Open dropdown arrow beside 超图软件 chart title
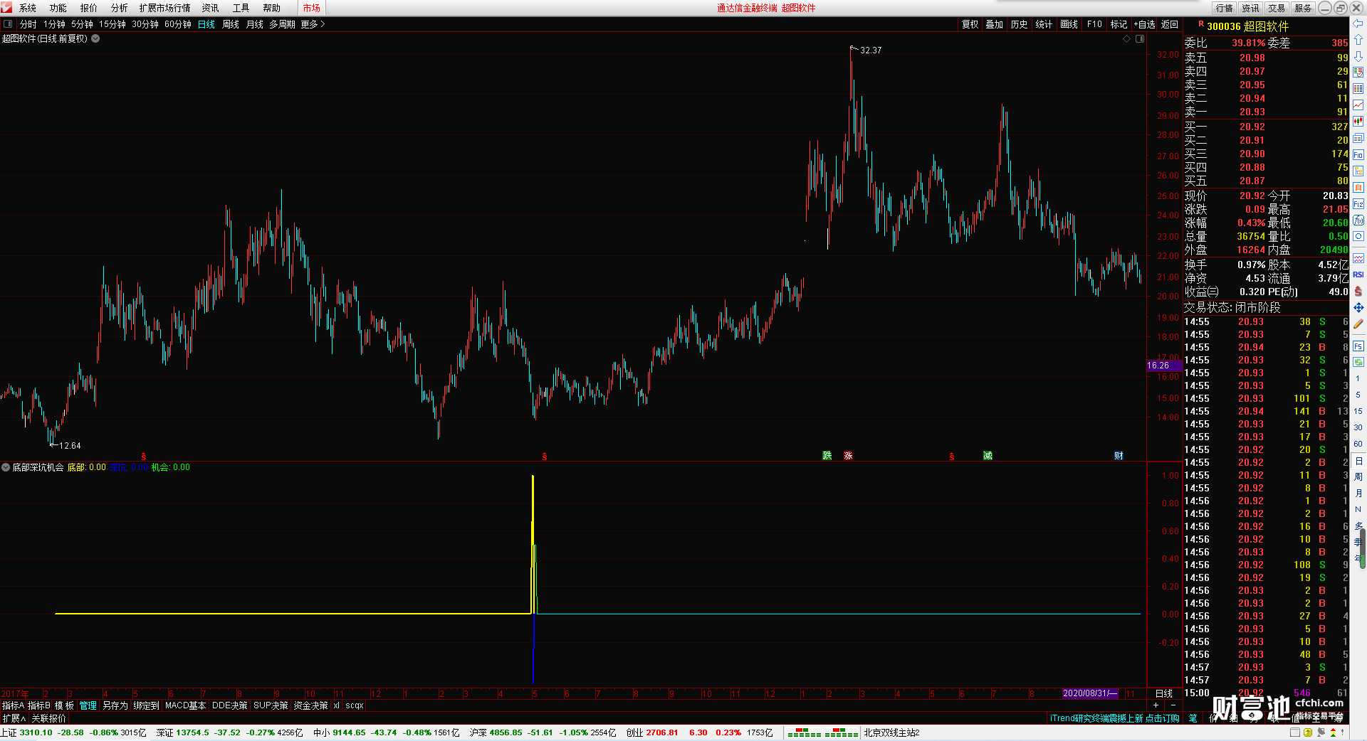The height and width of the screenshot is (741, 1367). (95, 38)
